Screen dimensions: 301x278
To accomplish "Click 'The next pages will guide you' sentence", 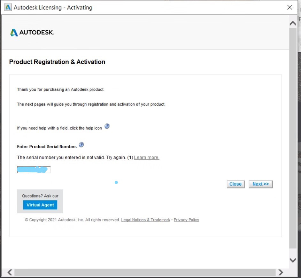I will 91,104.
